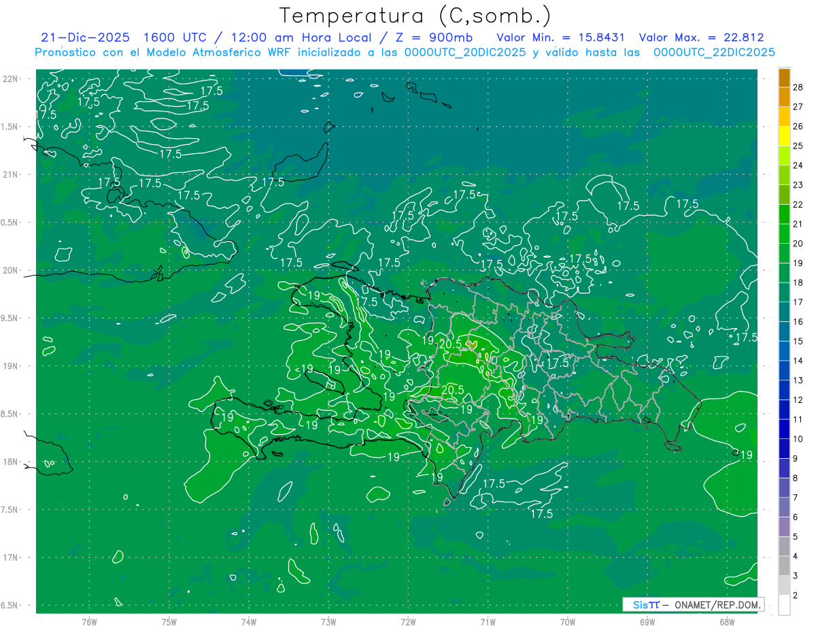Image resolution: width=816 pixels, height=631 pixels.
Task: Click the orange swatch between 27 and 28
Action: click(x=784, y=97)
